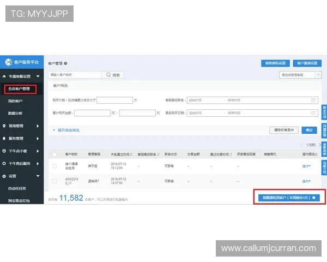Check the tb032219 customer row checkbox
Image resolution: width=327 pixels, height=262 pixels.
click(x=55, y=181)
